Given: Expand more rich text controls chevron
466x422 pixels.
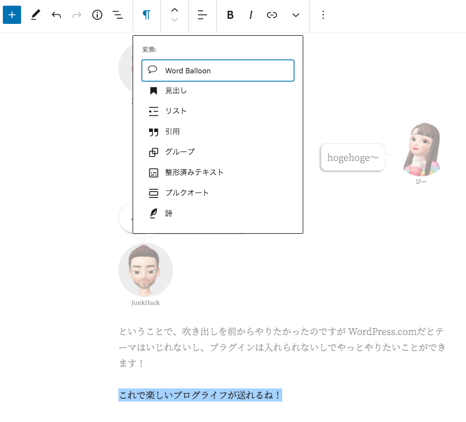Looking at the screenshot, I should (296, 15).
